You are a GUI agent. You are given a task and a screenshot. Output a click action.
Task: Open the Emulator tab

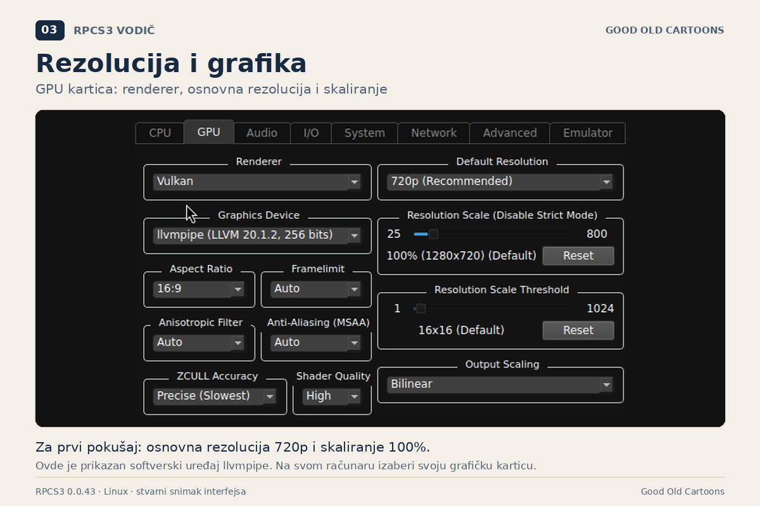click(588, 133)
